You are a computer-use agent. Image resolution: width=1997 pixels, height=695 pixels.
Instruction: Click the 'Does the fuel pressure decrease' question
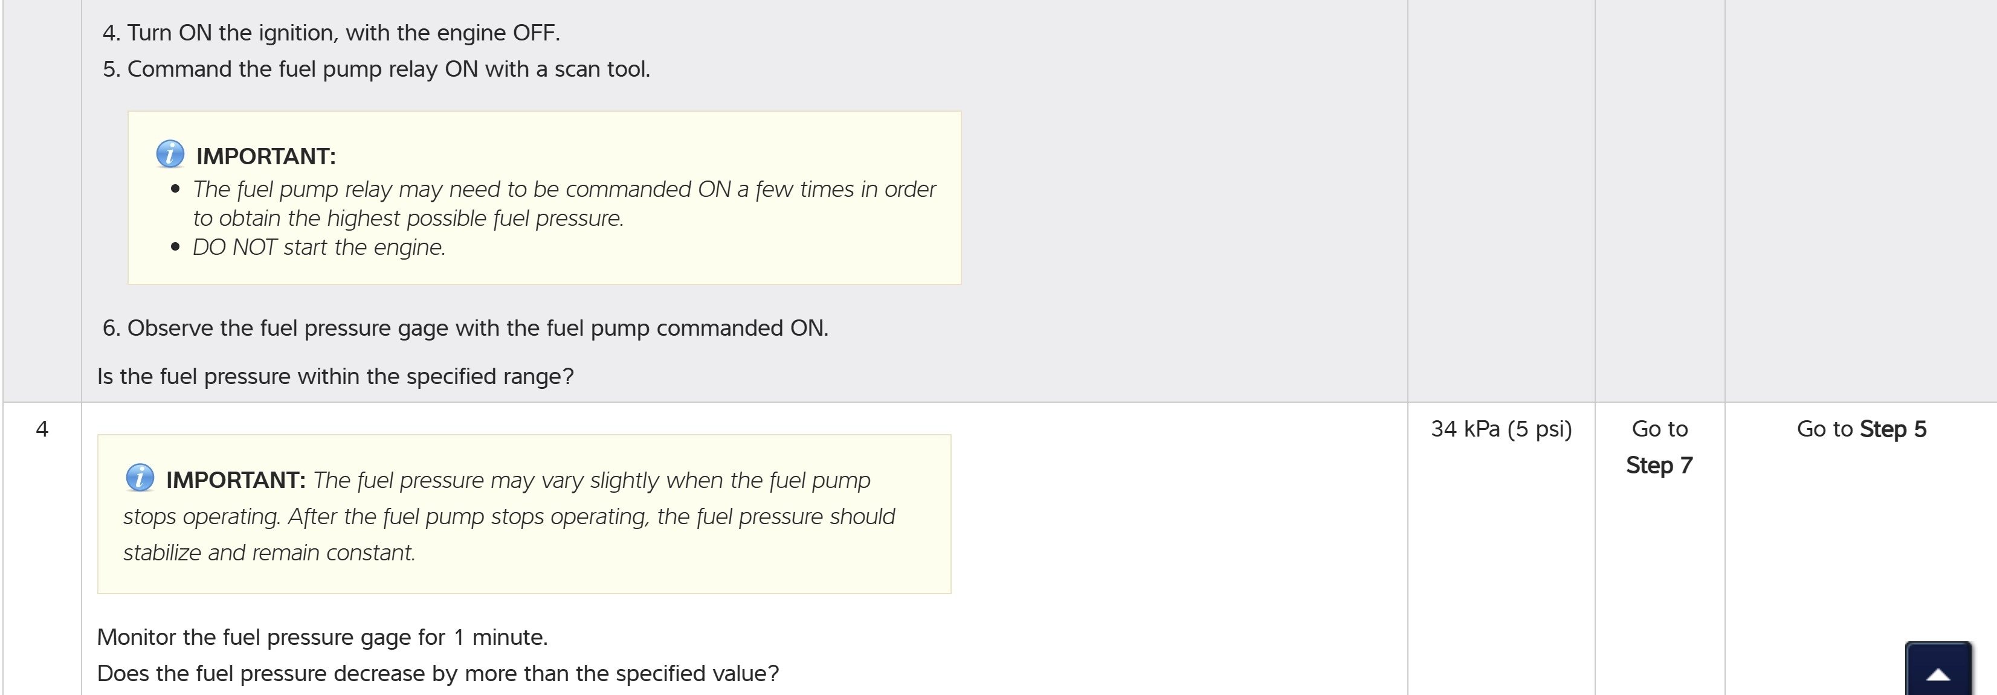click(437, 674)
